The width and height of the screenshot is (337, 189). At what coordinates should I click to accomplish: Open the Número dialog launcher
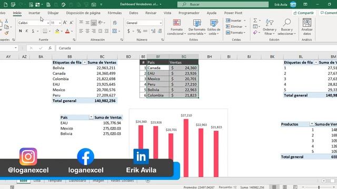tap(163, 40)
